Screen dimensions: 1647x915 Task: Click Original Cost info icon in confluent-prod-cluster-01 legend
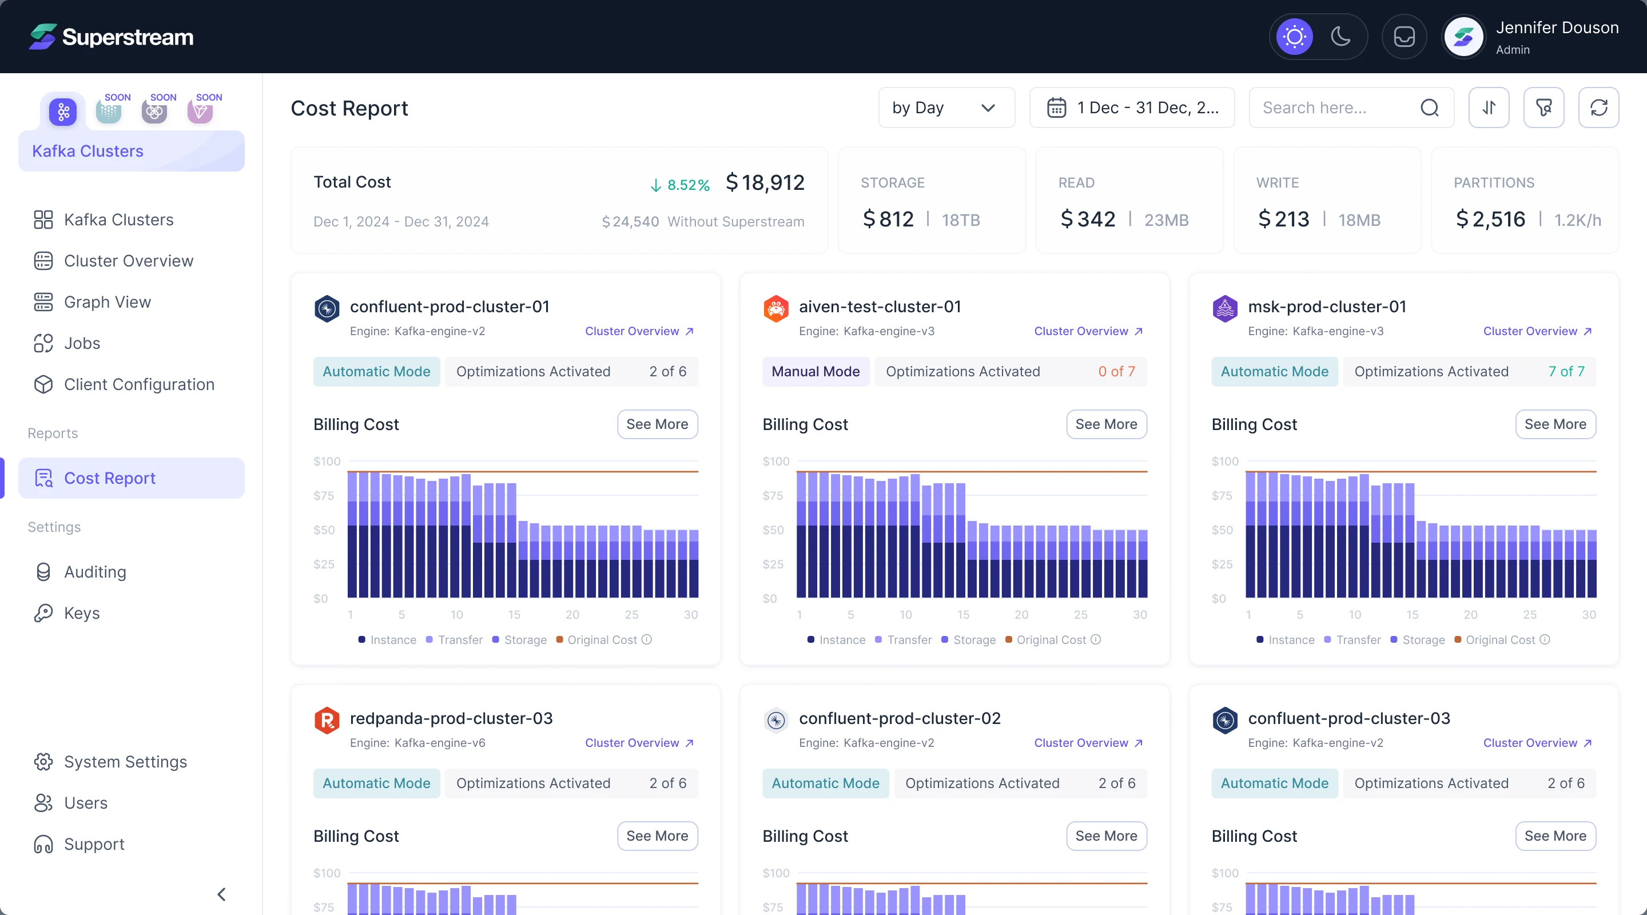(x=647, y=639)
